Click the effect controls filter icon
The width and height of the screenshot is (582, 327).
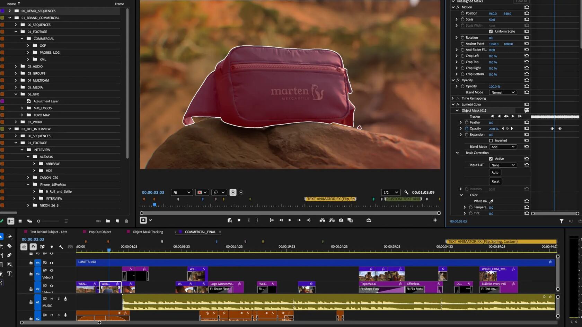(x=561, y=221)
